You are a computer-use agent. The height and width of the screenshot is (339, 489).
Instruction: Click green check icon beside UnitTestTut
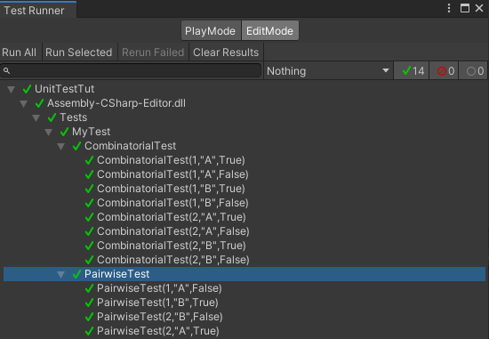click(27, 89)
